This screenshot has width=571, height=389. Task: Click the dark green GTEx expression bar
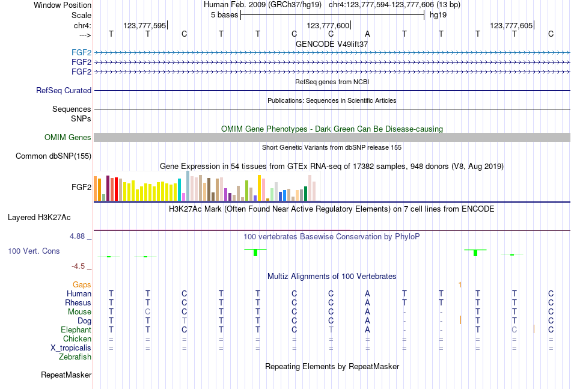(305, 194)
